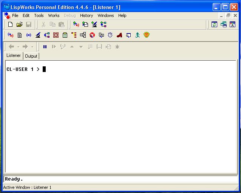
Task: Click the greyed-out Save floppy disk icon
Action: (x=29, y=25)
